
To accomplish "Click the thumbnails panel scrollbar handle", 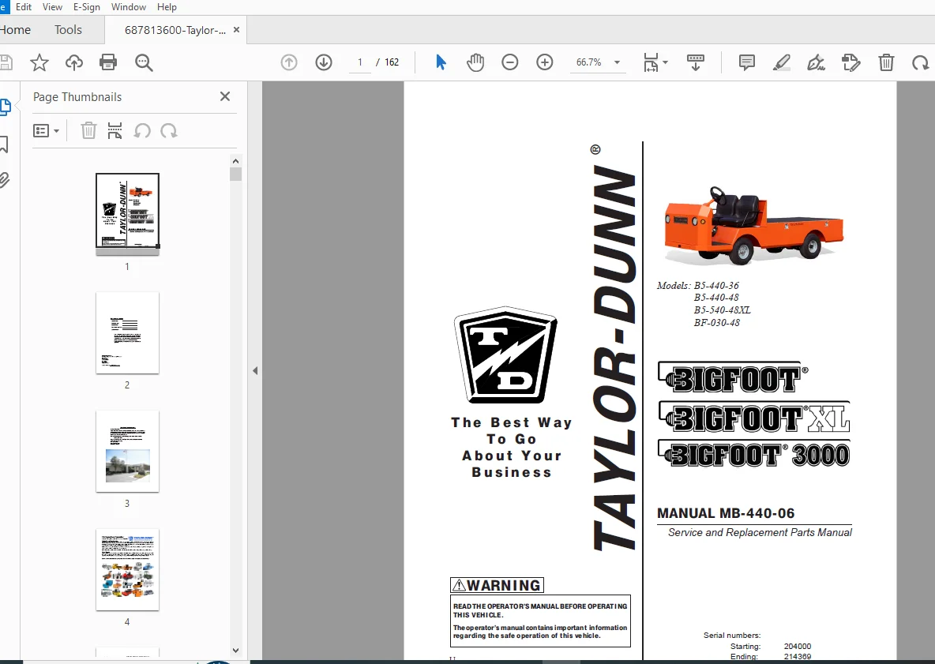I will (x=235, y=174).
